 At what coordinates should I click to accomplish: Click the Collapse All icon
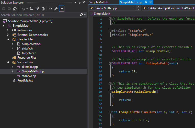(x=37, y=9)
